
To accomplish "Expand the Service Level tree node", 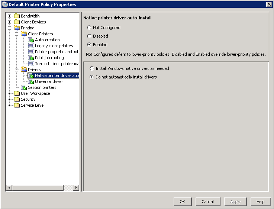I will (x=9, y=105).
